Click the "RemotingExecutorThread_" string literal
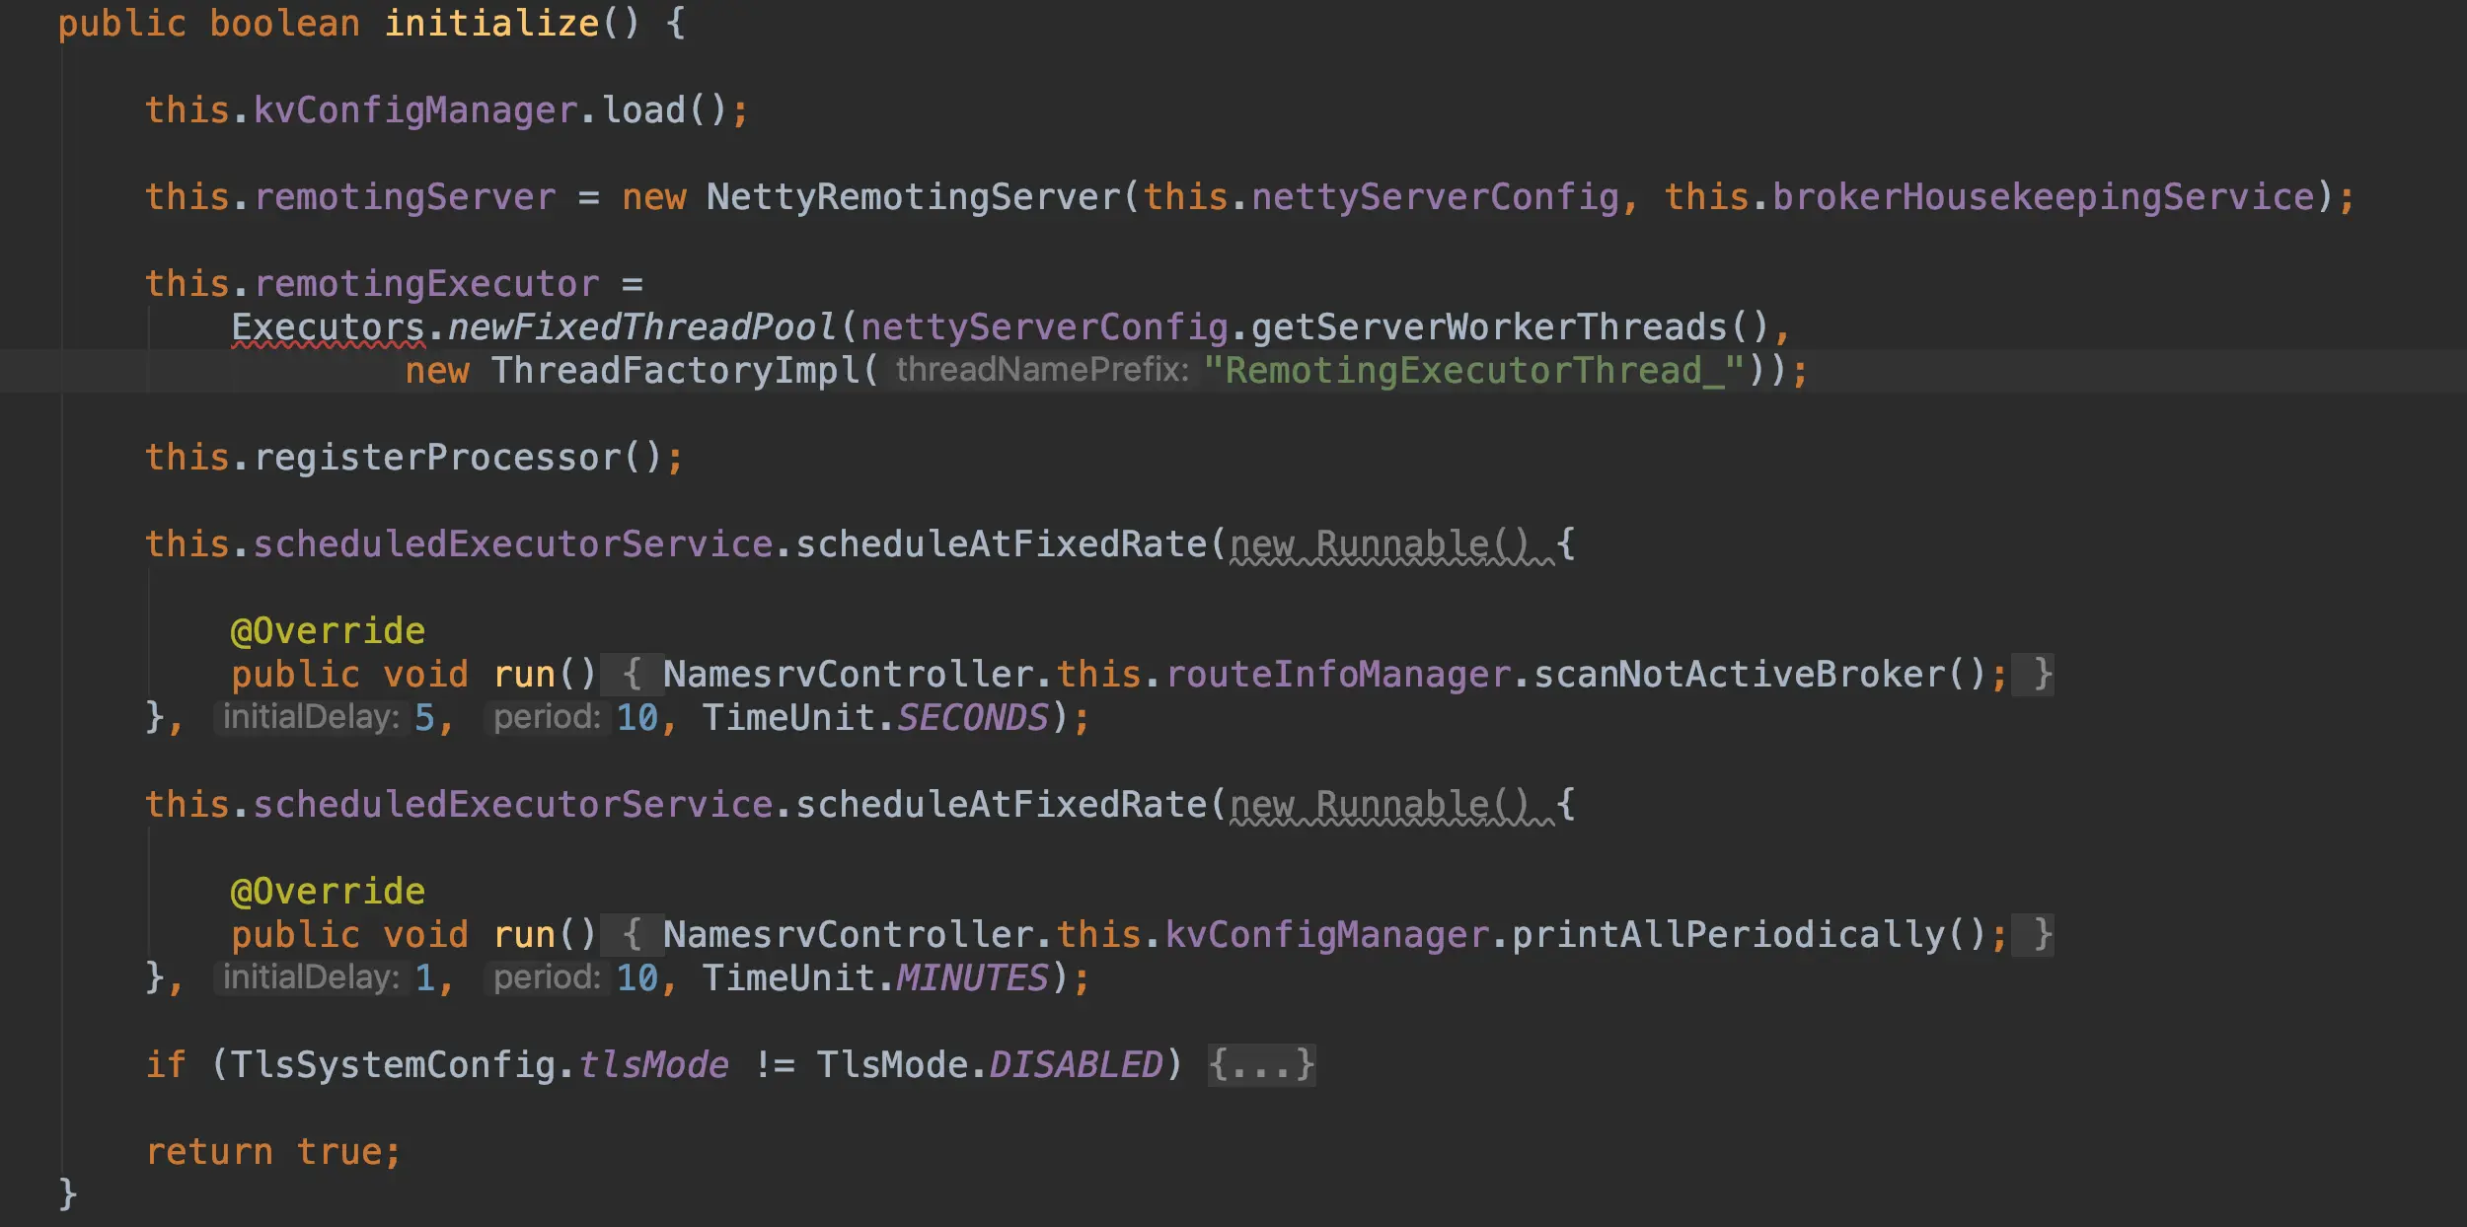Viewport: 2467px width, 1227px height. click(1473, 371)
